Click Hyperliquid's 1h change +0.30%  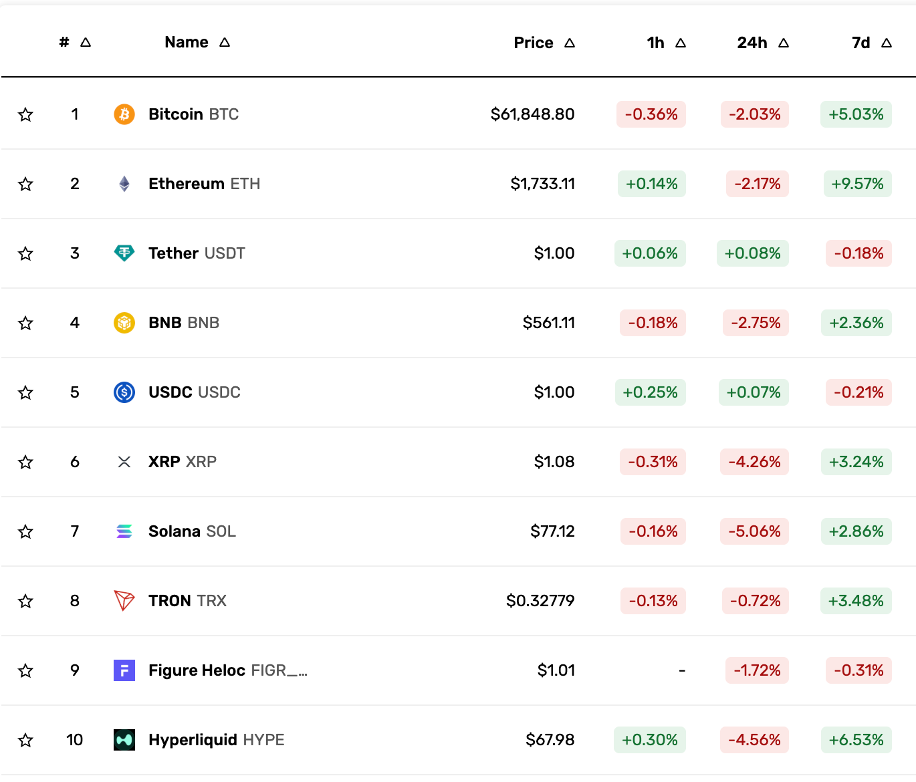(650, 740)
